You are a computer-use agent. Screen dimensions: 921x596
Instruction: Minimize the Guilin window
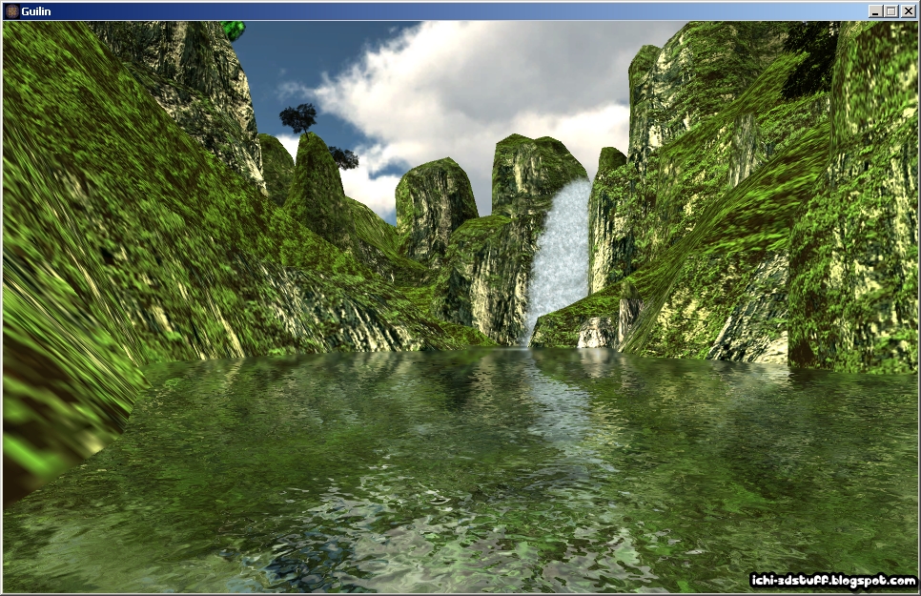(876, 11)
